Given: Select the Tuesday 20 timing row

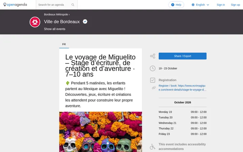Looking at the screenshot, I should coord(182,118).
